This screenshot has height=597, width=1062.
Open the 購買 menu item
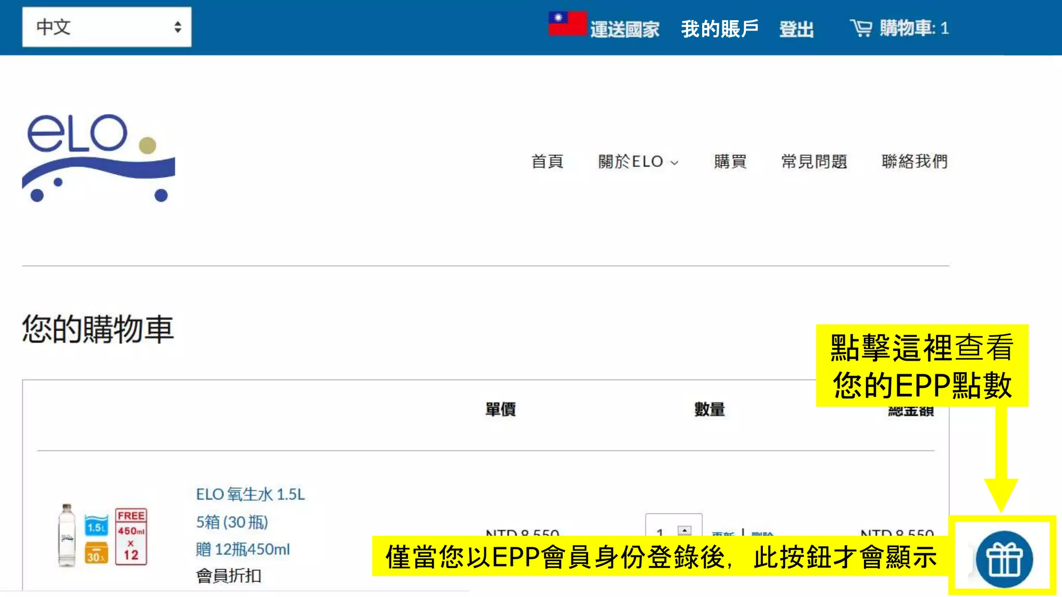[730, 162]
